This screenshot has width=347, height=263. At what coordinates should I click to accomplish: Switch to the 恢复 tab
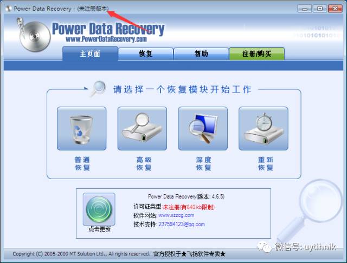click(146, 54)
